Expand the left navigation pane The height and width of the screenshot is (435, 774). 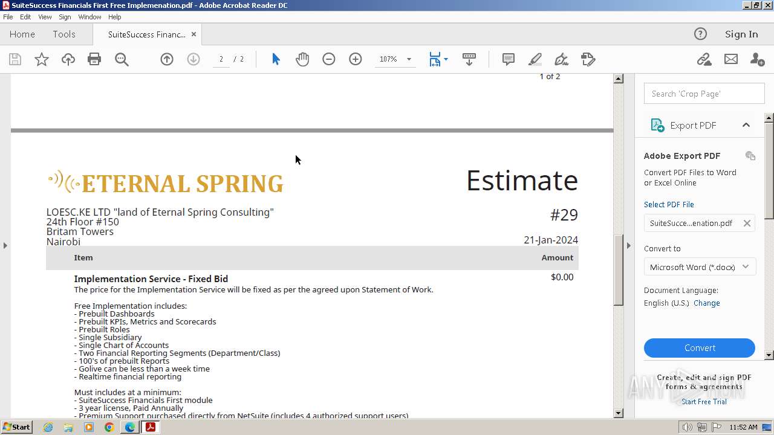pos(5,245)
